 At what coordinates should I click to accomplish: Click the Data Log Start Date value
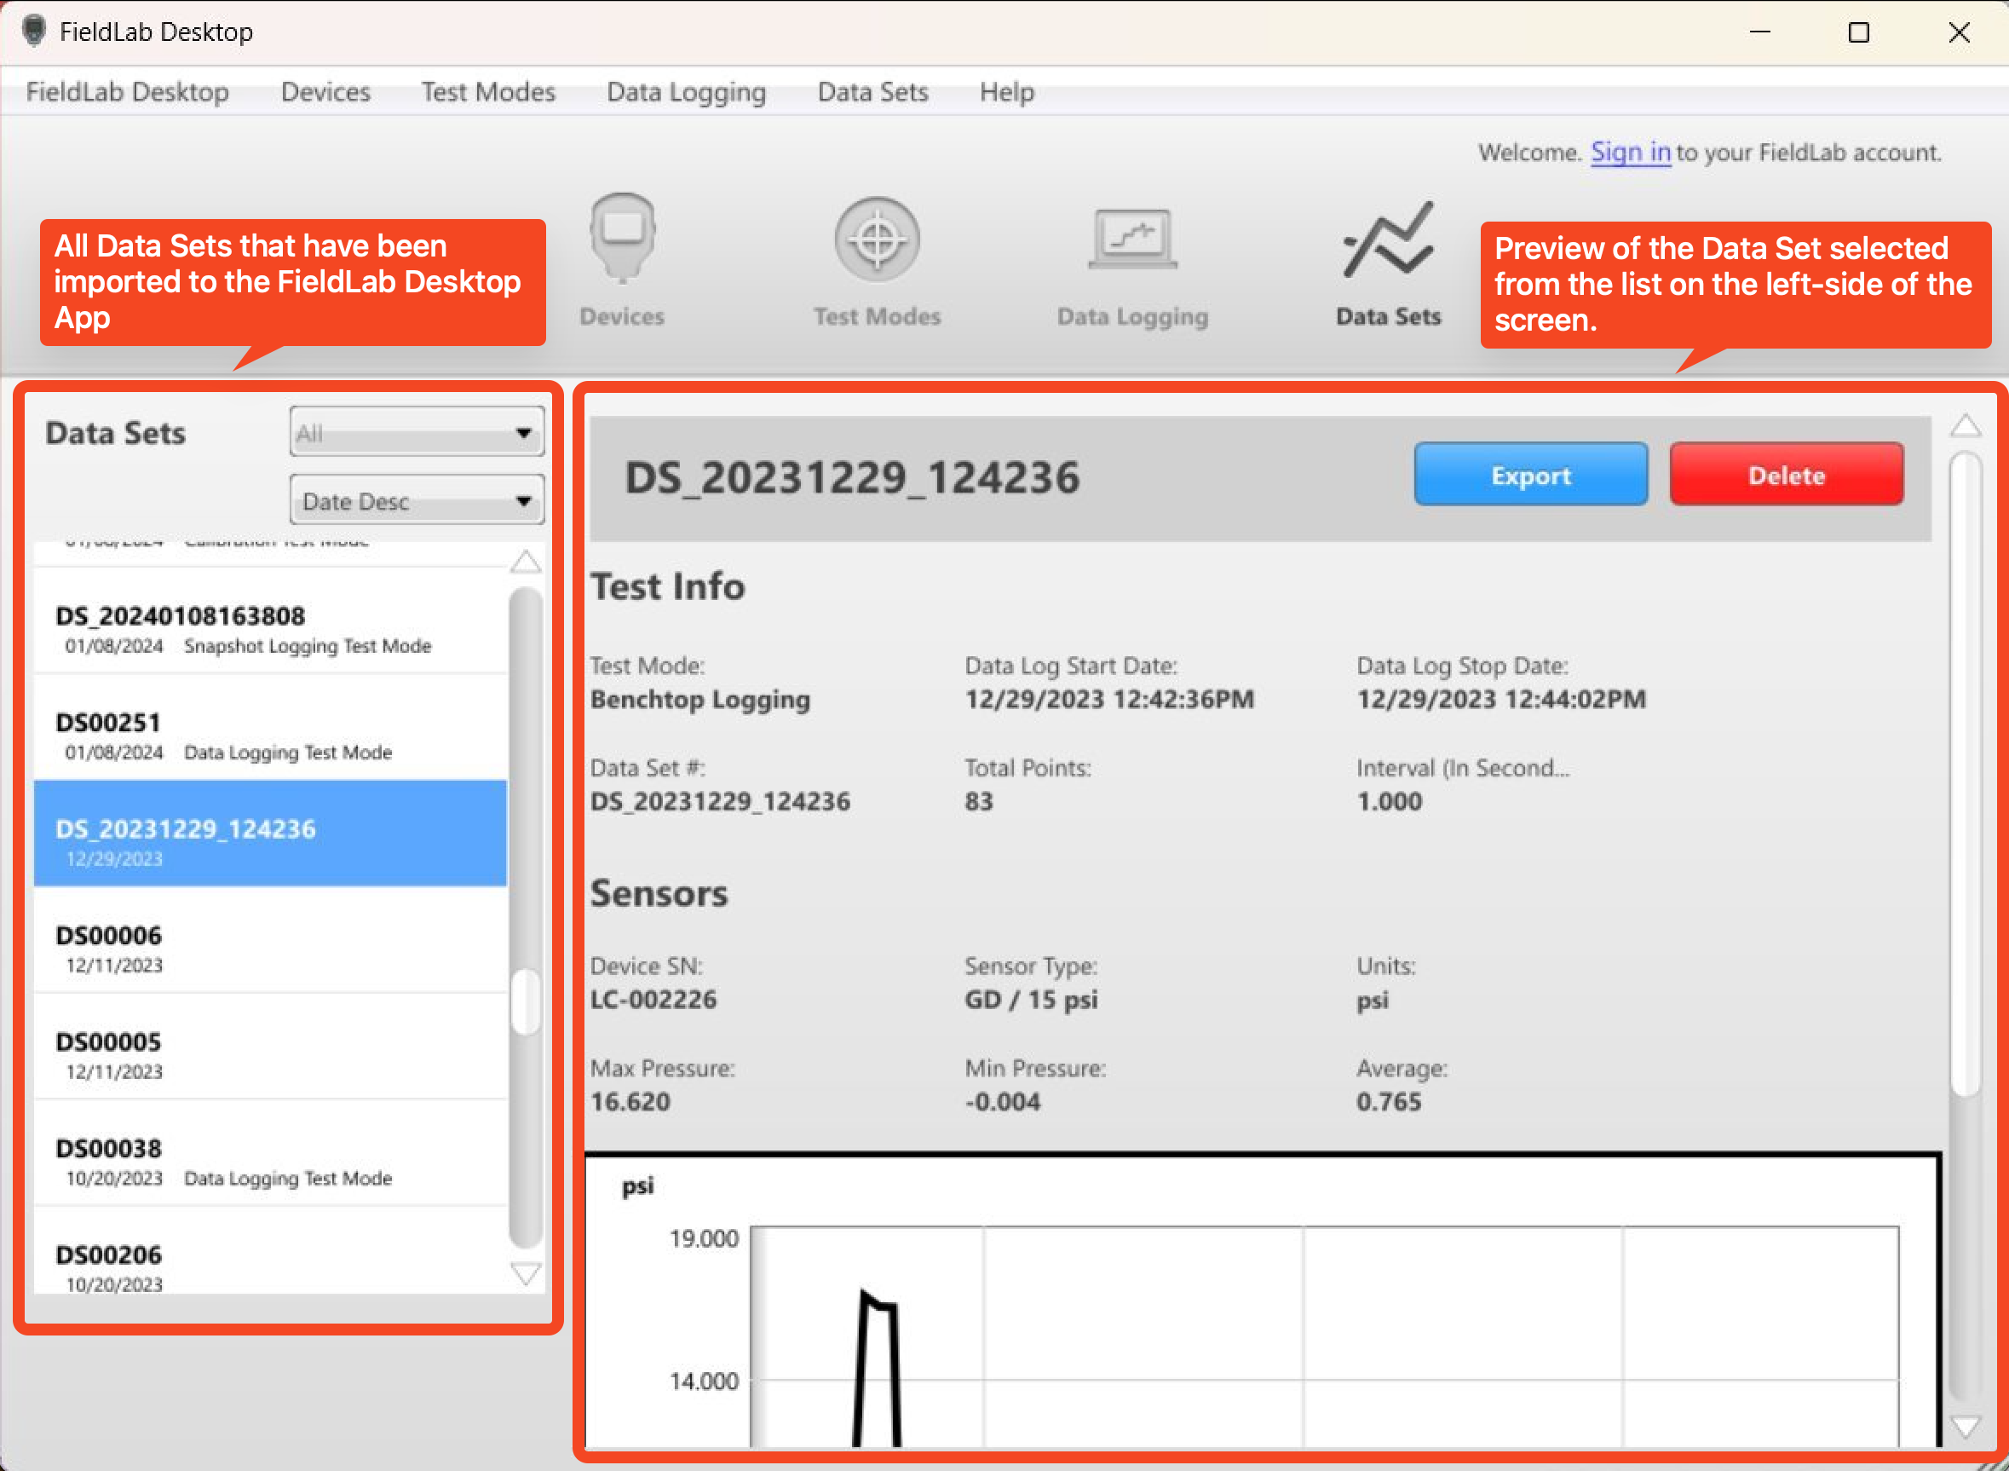(1109, 699)
